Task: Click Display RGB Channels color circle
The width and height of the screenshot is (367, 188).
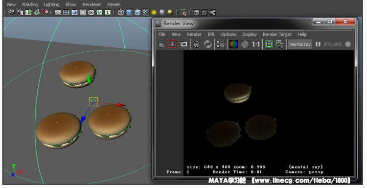Action: 233,44
